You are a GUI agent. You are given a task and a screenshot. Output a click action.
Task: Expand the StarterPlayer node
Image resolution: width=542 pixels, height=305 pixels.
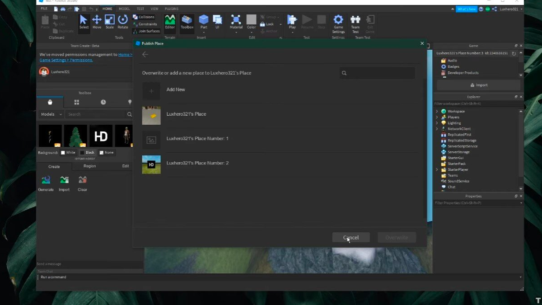point(437,169)
